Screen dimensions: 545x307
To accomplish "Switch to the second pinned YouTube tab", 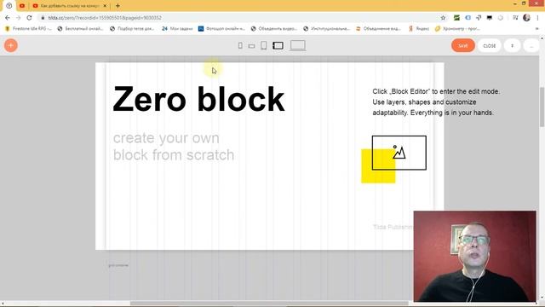I will pyautogui.click(x=22, y=6).
